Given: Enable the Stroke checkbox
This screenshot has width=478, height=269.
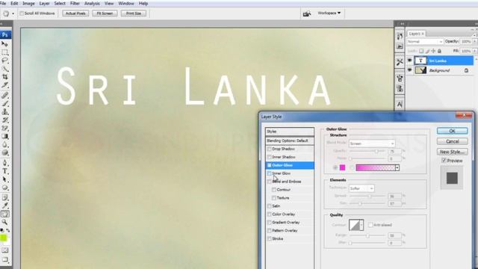Looking at the screenshot, I should tap(269, 239).
